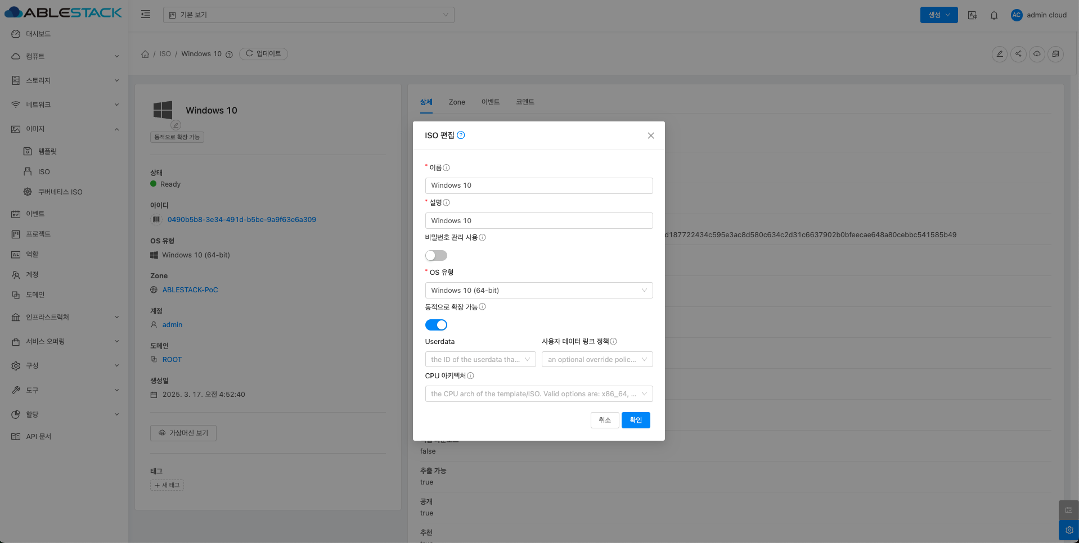The height and width of the screenshot is (543, 1079).
Task: Click the info icon next to CPU 아키텍처
Action: pyautogui.click(x=470, y=375)
